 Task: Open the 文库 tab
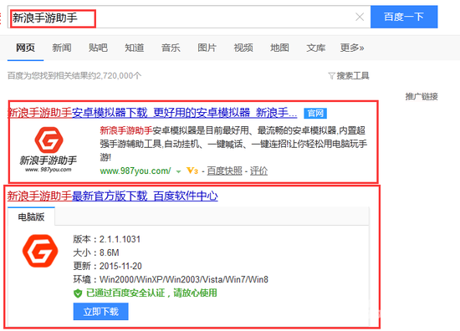[x=316, y=48]
